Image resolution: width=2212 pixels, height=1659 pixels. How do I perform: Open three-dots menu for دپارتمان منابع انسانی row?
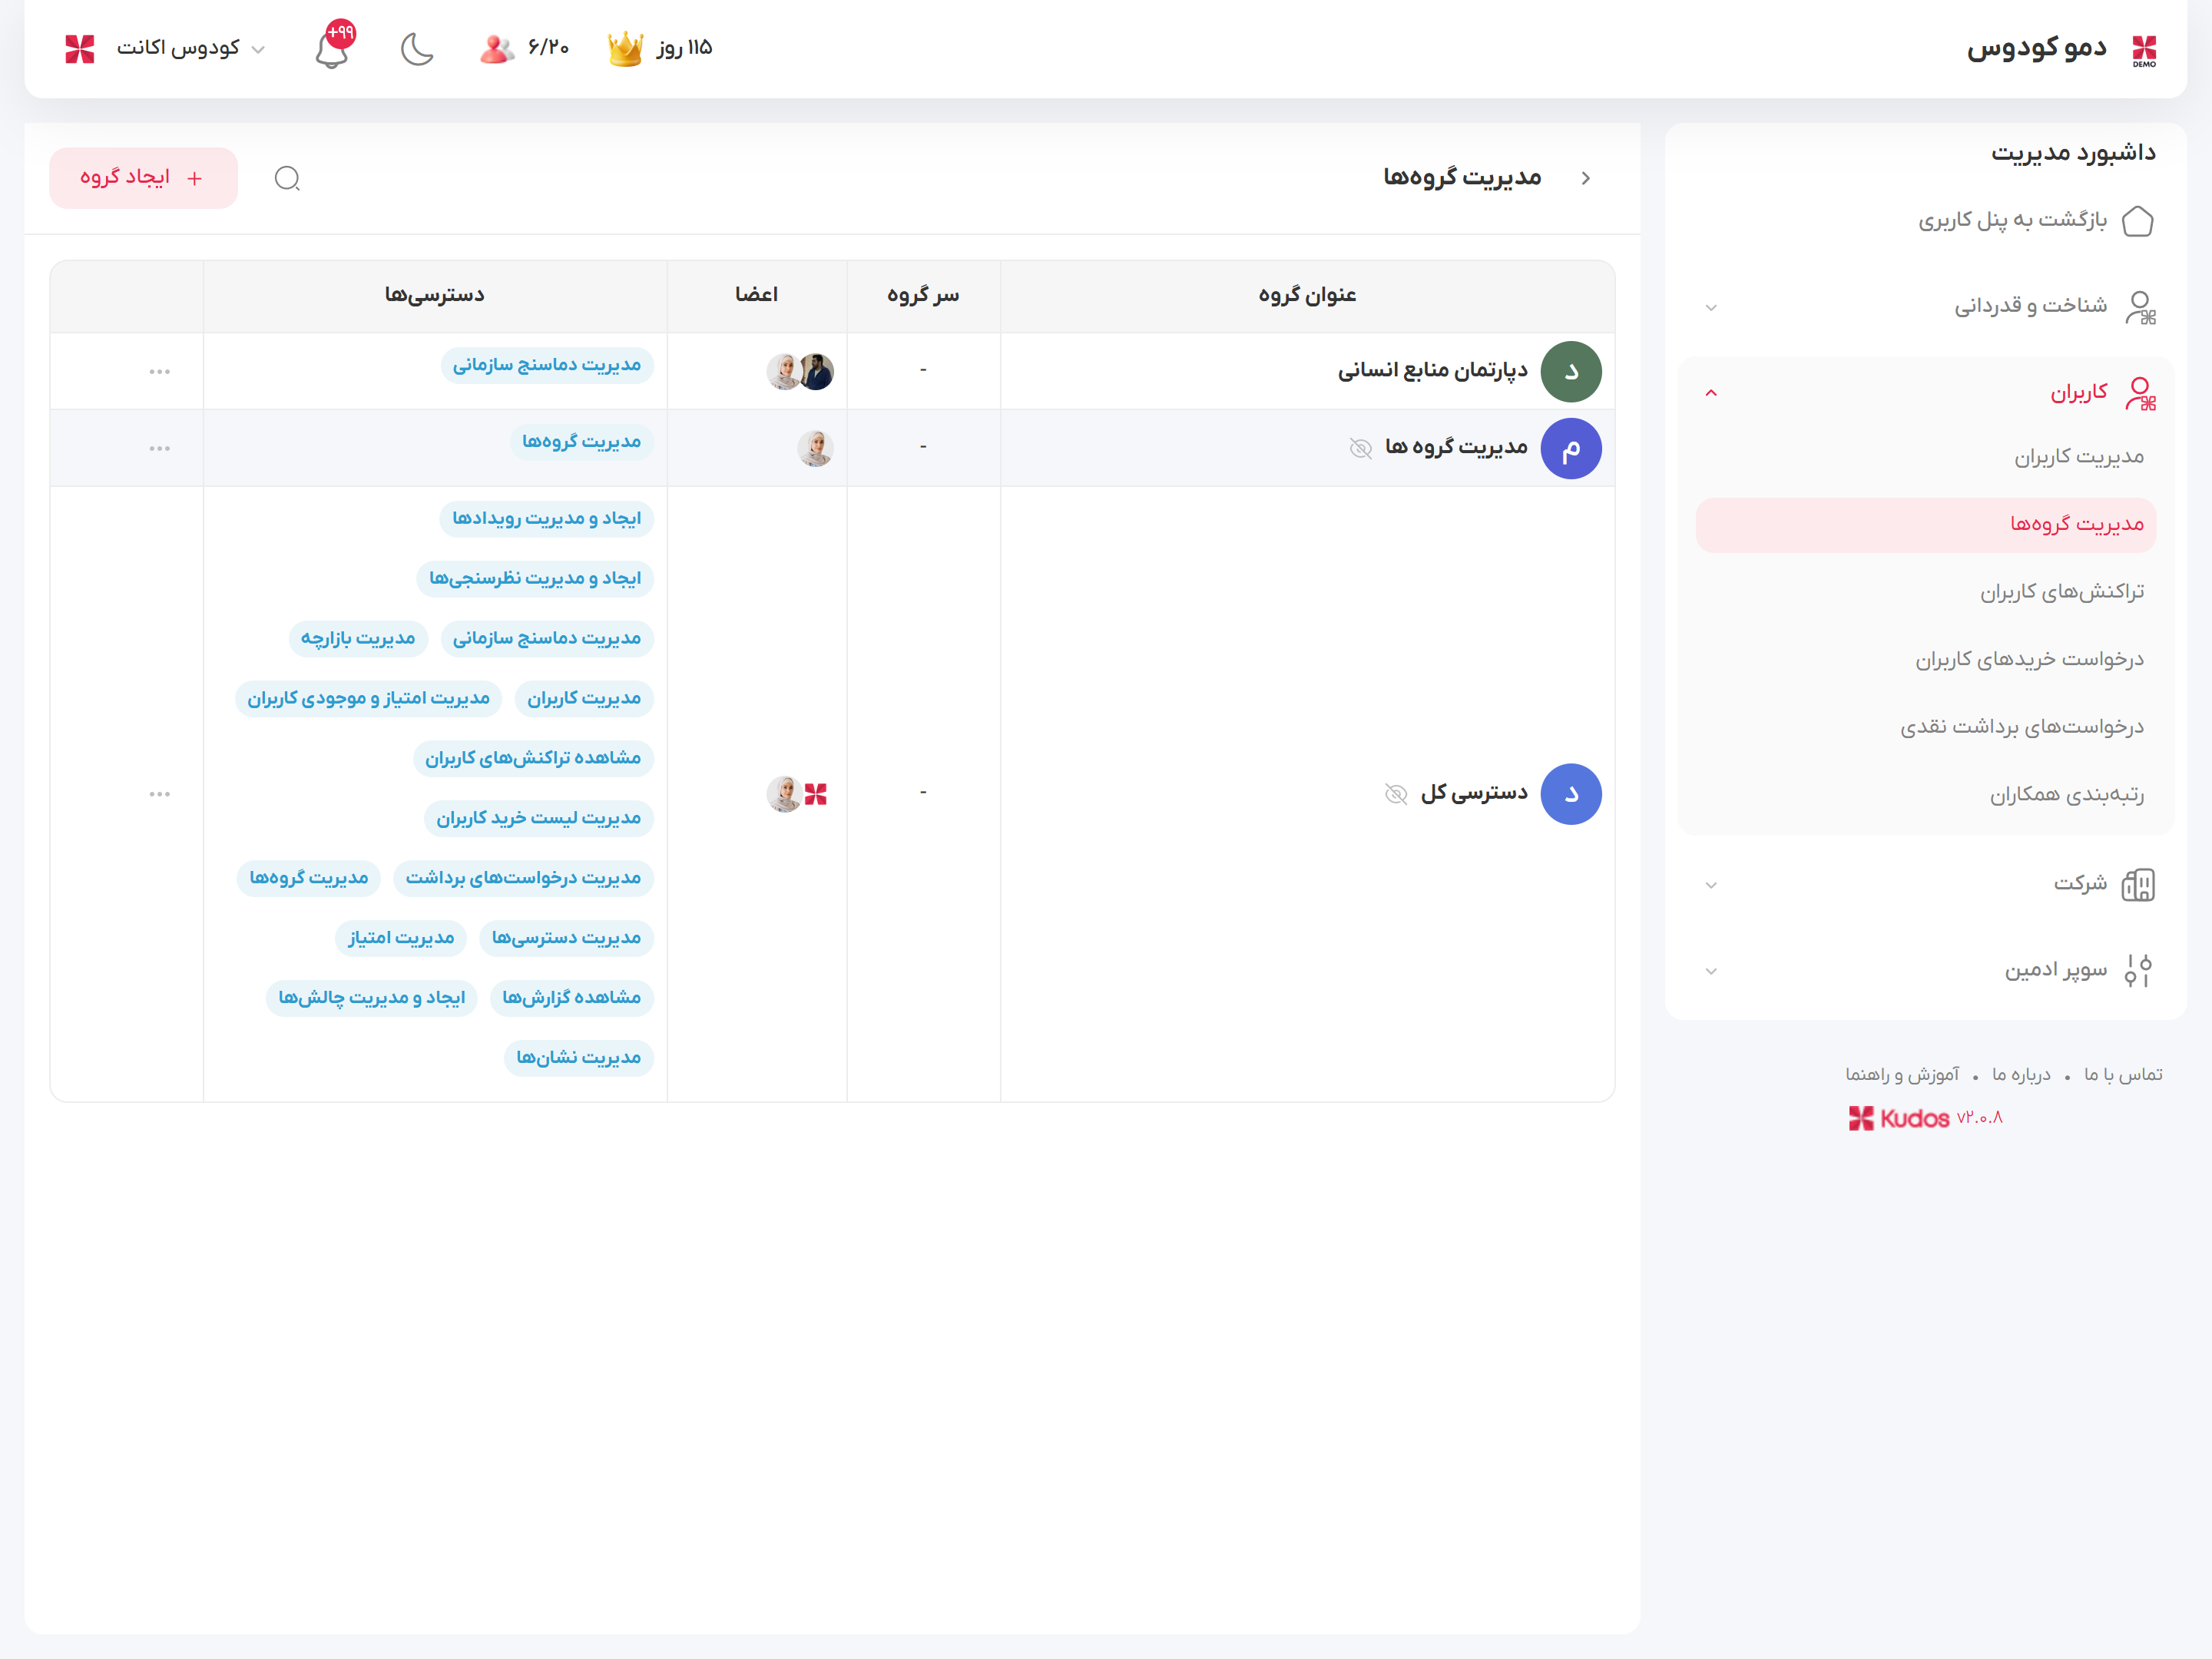point(160,371)
